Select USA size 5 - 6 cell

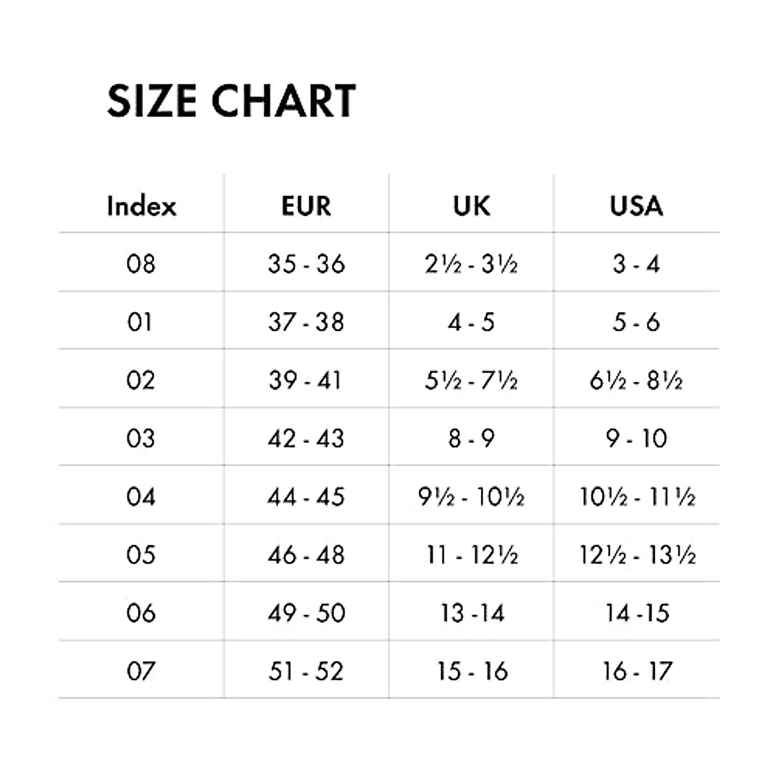pos(636,322)
